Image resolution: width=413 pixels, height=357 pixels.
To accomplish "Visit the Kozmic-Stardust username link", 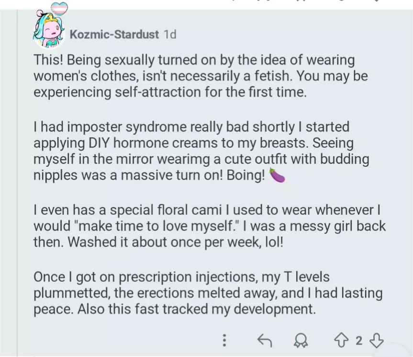I will [114, 35].
